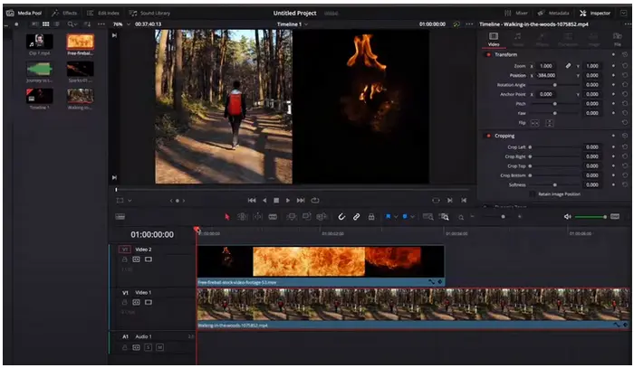Click the horizontal Flip button
634x368 pixels.
click(x=534, y=123)
